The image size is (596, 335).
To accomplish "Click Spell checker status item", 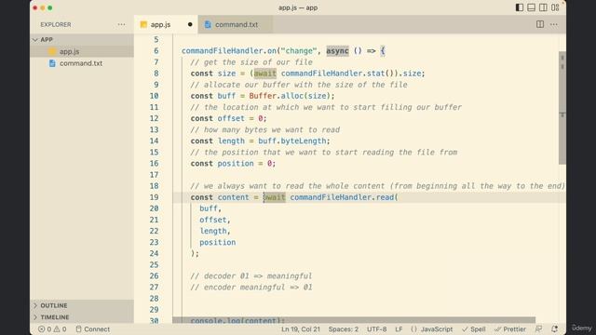I will pos(474,328).
